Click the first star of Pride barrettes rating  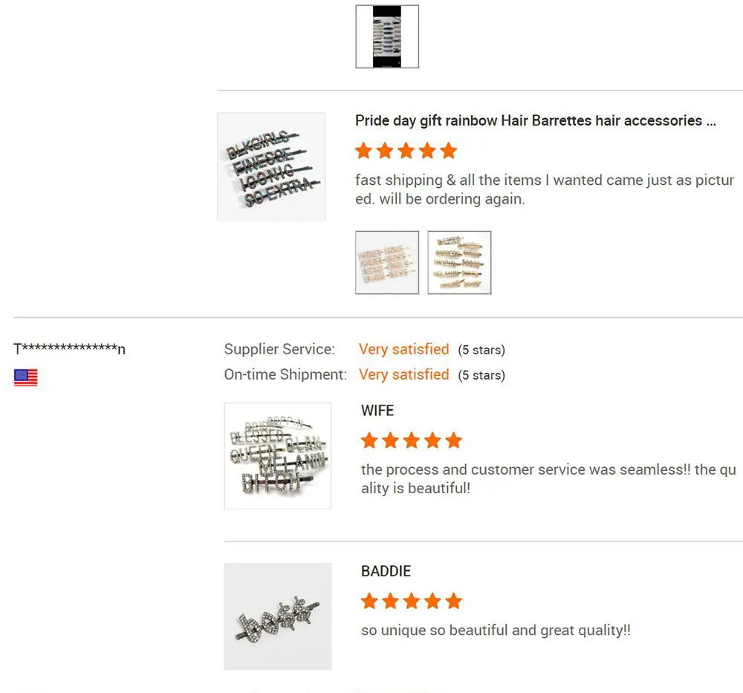click(364, 151)
